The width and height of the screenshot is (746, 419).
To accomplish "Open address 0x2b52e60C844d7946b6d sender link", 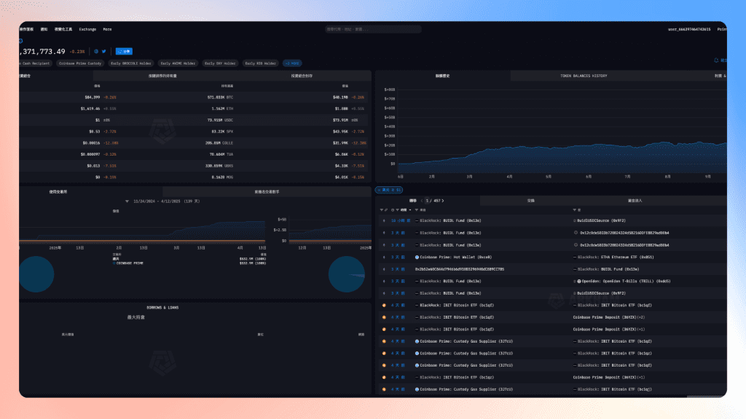I will (460, 269).
